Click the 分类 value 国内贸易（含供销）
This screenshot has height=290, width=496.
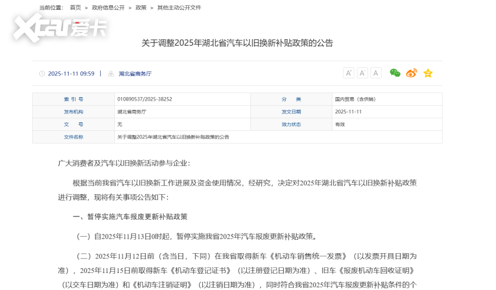pos(355,99)
